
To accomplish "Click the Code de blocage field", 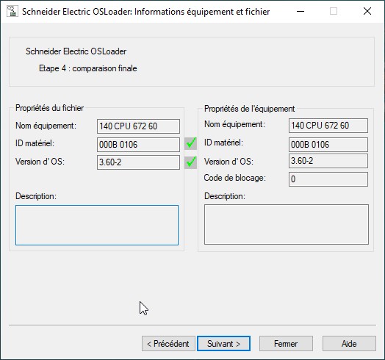I will click(x=328, y=179).
